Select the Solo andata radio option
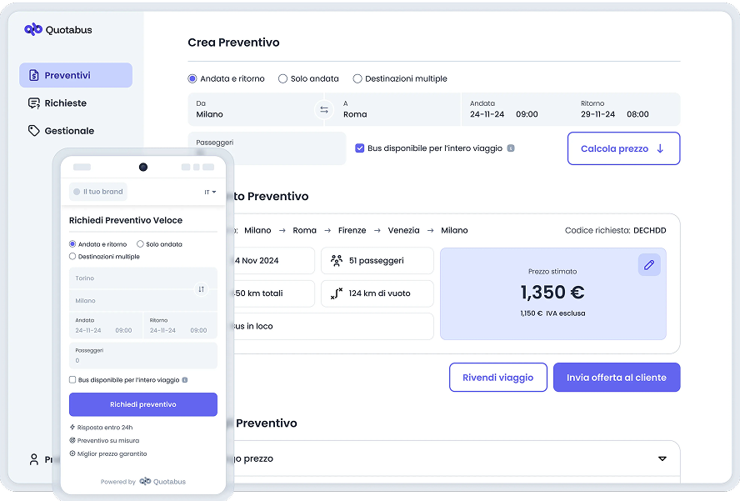The image size is (740, 501). click(282, 78)
